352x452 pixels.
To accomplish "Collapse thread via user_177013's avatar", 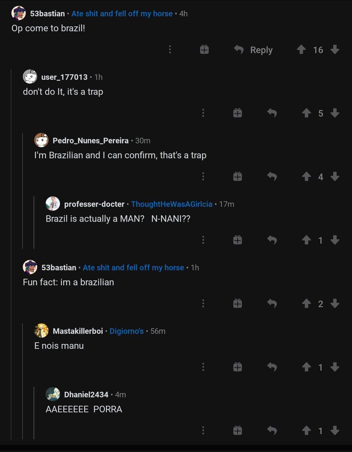I will pos(30,77).
